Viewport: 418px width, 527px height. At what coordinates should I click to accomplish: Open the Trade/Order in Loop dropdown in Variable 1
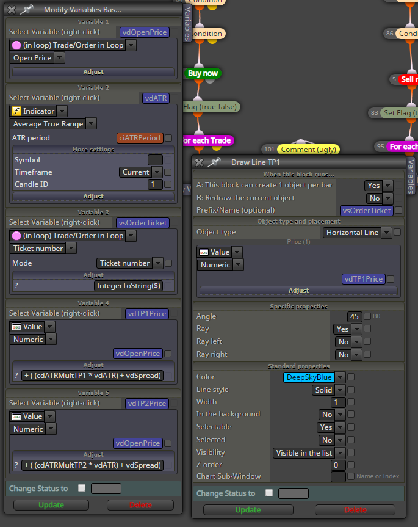pos(131,45)
